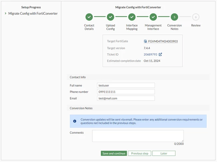
Task: Click the Upload Config step checkmark circle
Action: (110, 17)
